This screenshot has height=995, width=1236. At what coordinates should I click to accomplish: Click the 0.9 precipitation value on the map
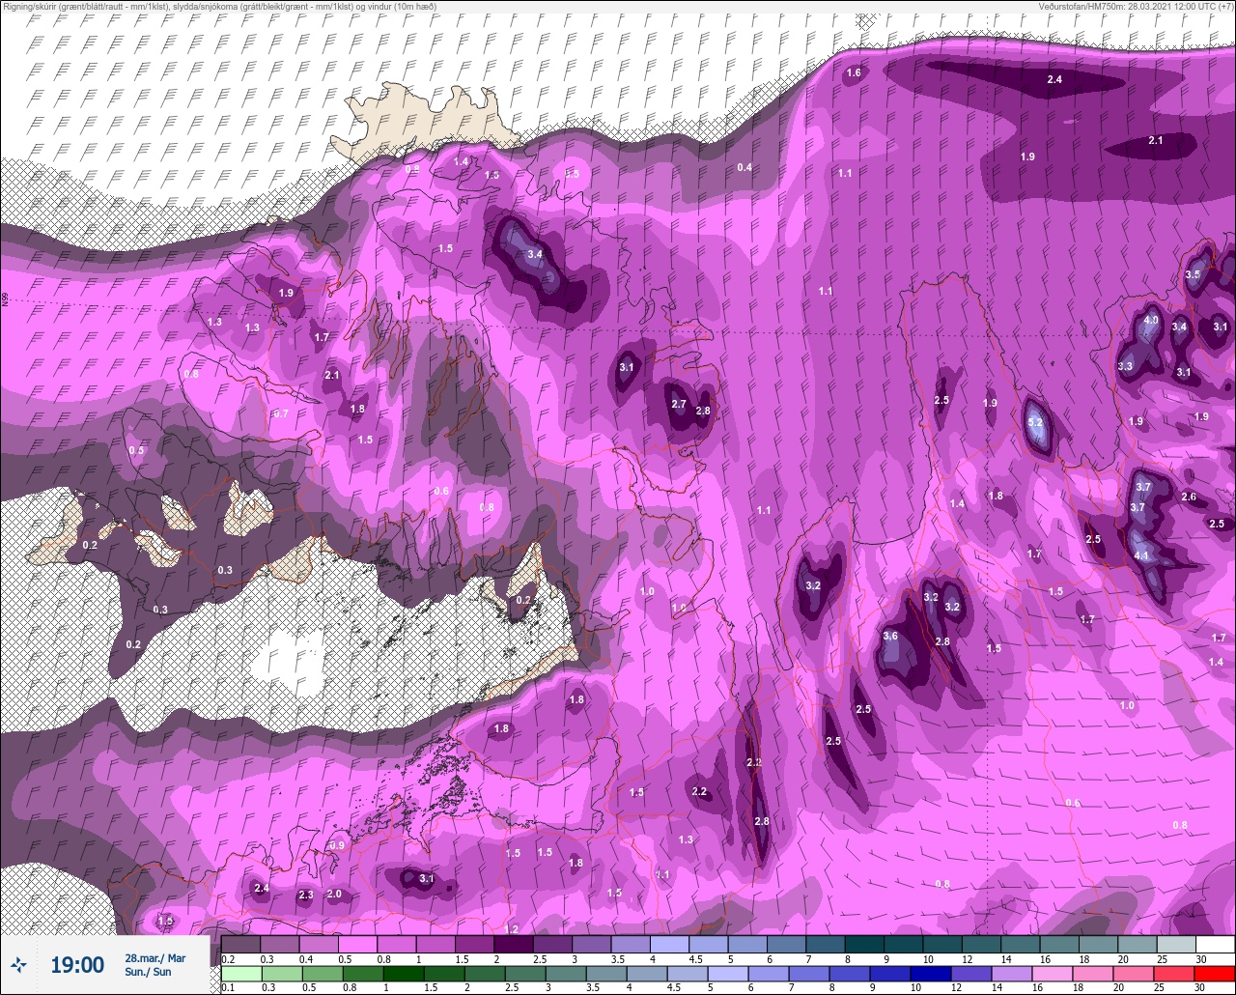point(337,845)
